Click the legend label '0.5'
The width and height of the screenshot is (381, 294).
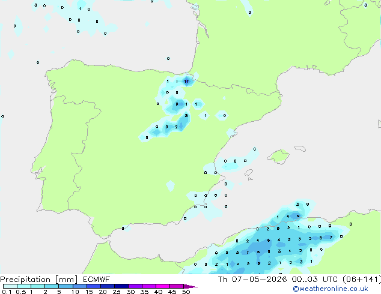pos(20,292)
